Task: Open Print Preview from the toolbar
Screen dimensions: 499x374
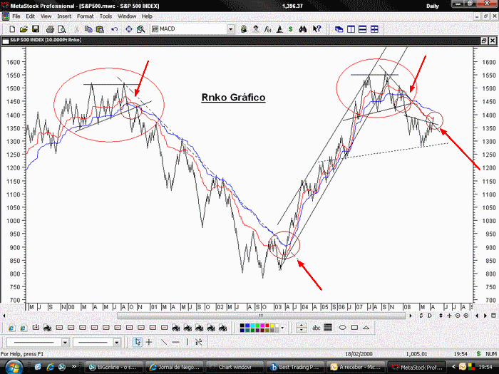Action: tap(62, 29)
